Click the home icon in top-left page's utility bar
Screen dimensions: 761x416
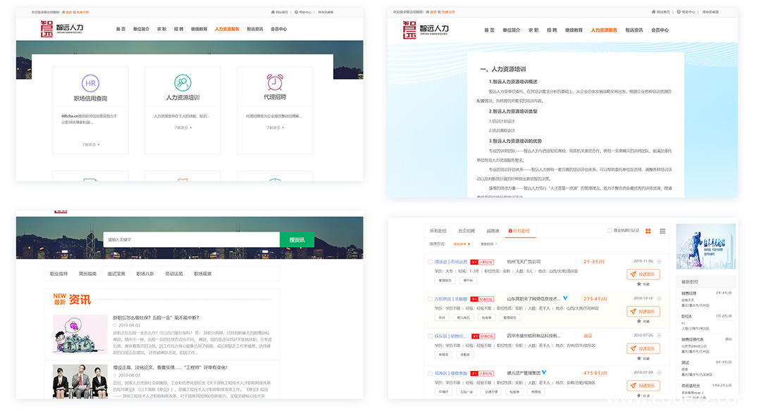point(273,12)
